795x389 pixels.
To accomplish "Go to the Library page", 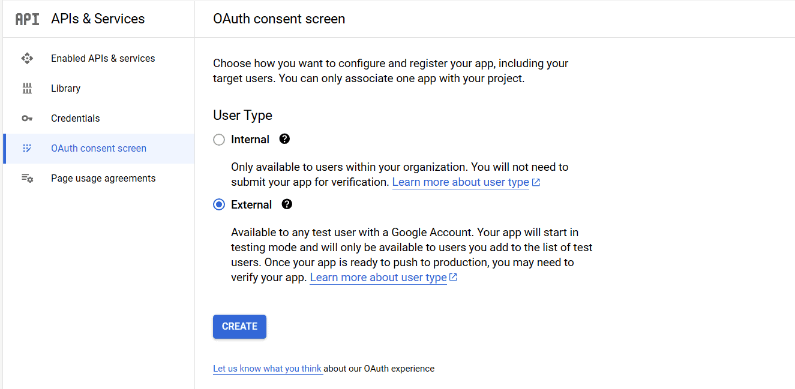I will [65, 88].
